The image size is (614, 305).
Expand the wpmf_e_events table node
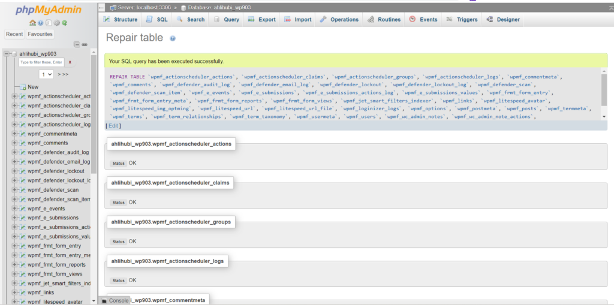click(14, 209)
